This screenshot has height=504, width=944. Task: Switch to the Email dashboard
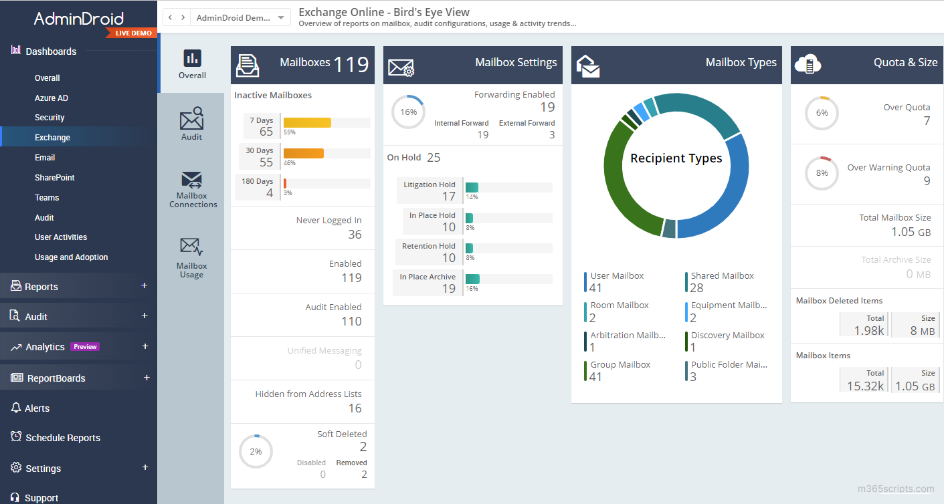tap(45, 157)
